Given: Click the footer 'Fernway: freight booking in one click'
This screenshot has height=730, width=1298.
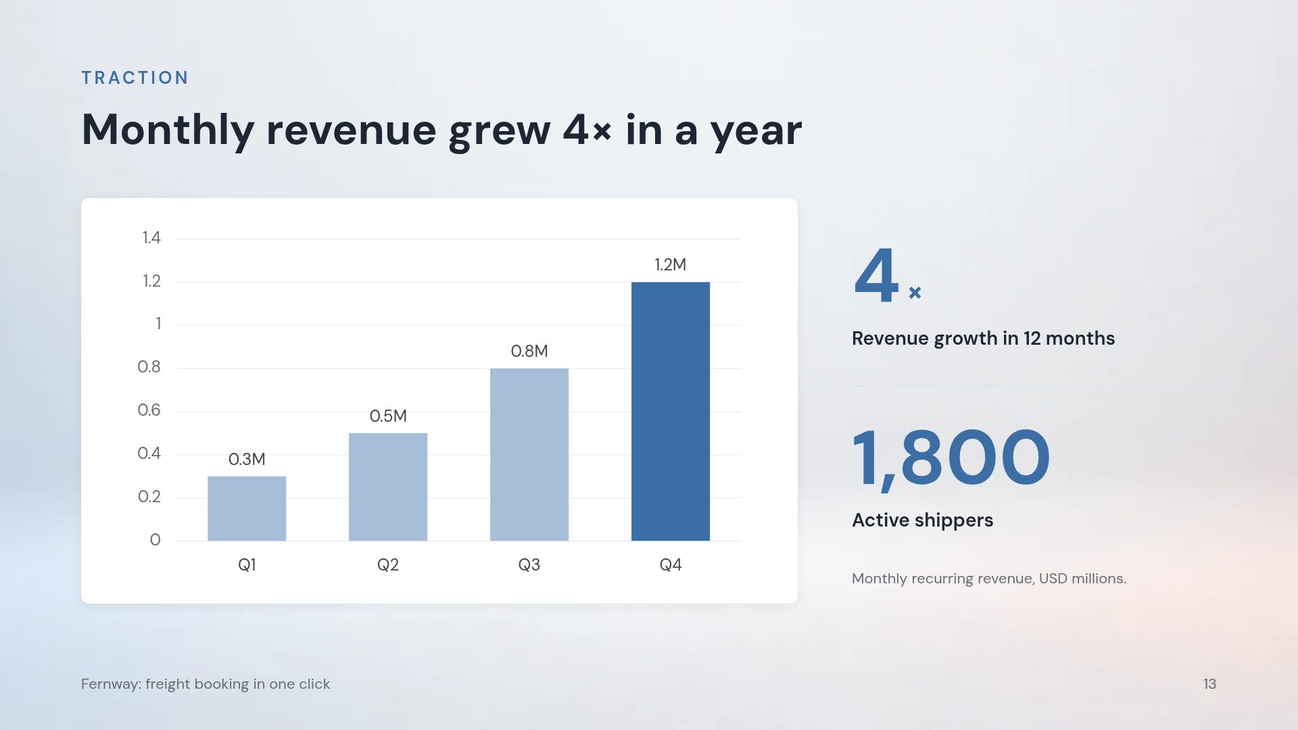Looking at the screenshot, I should coord(206,684).
